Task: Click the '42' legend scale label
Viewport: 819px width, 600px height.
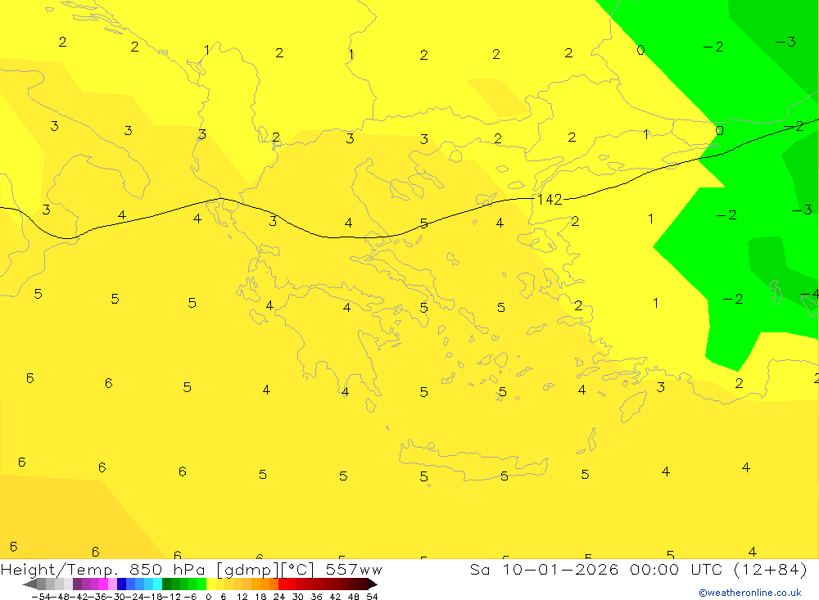Action: 335,597
